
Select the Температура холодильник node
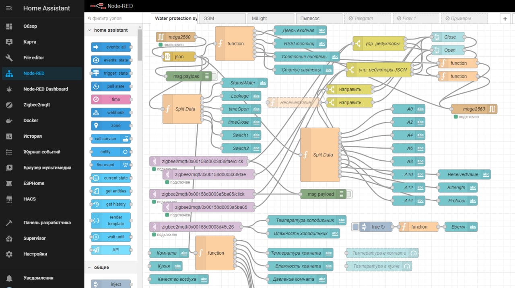coord(307,220)
